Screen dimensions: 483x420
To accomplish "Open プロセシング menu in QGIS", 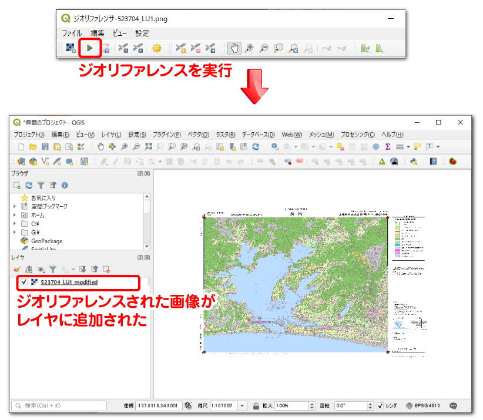I will pos(358,135).
